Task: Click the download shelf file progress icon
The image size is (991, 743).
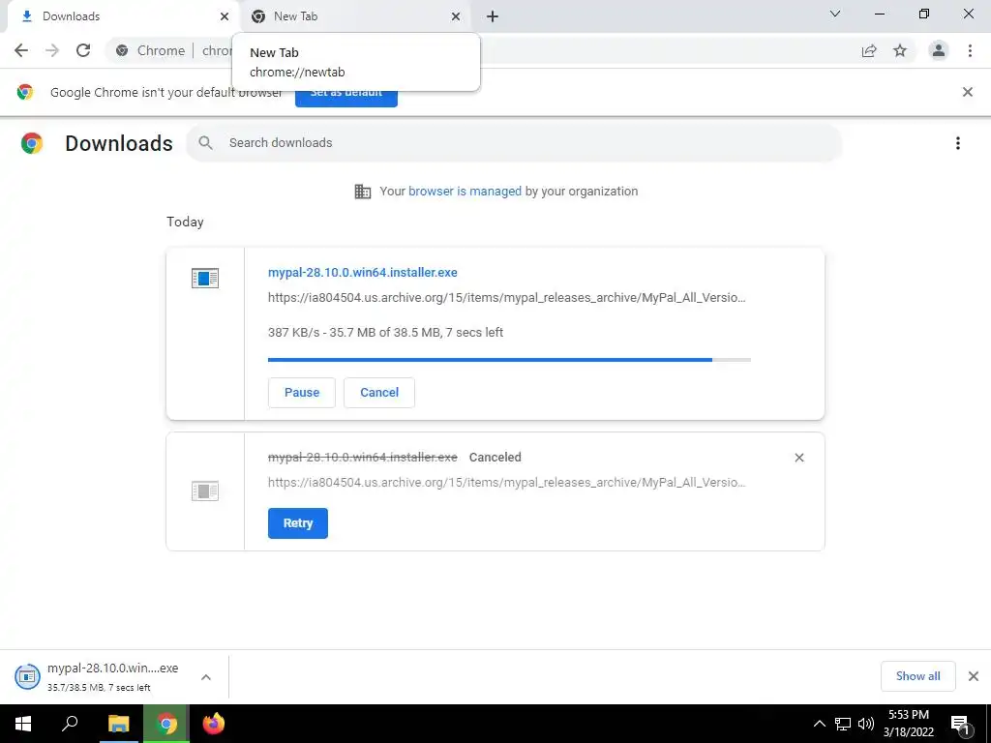Action: [27, 676]
